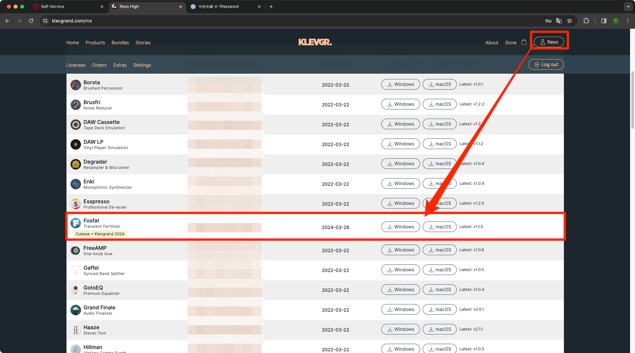Download Fosfat for Windows
635x353 pixels.
coord(401,227)
